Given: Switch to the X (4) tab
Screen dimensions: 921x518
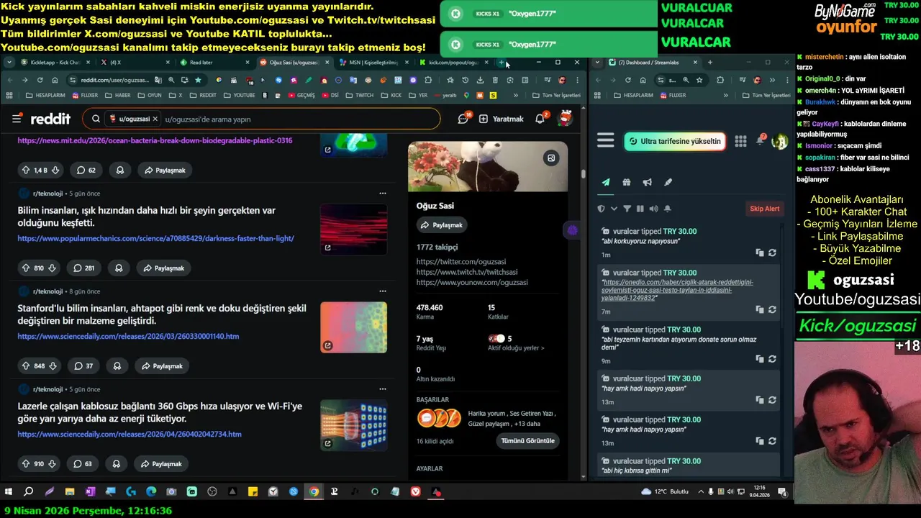Looking at the screenshot, I should tap(137, 63).
